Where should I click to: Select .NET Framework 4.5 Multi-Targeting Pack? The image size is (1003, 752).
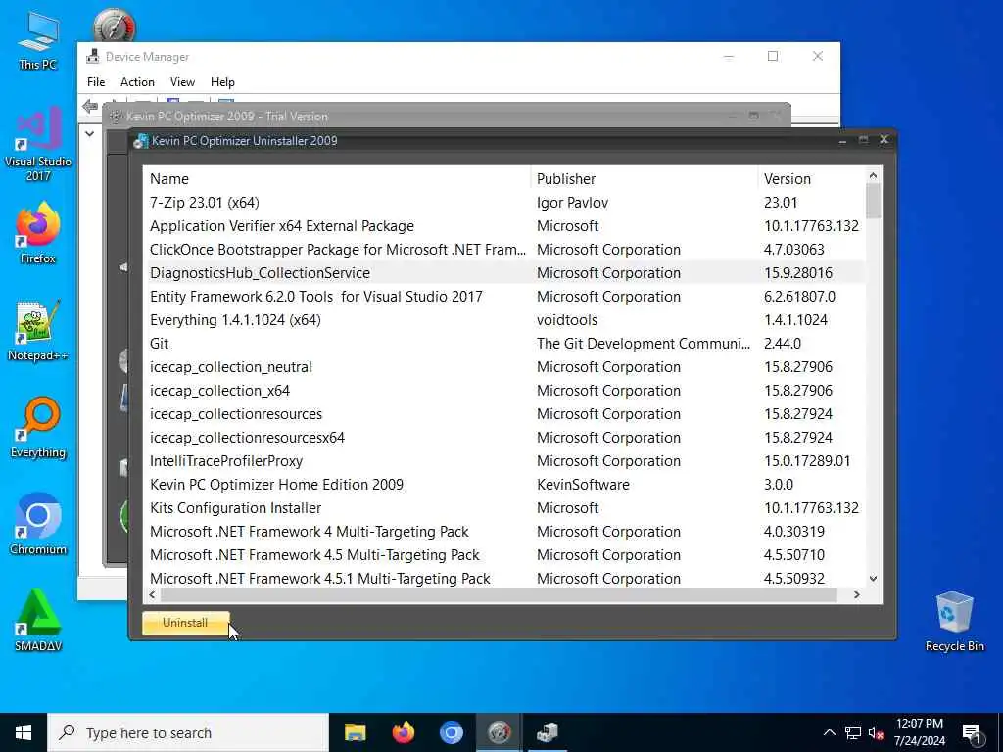(x=504, y=555)
